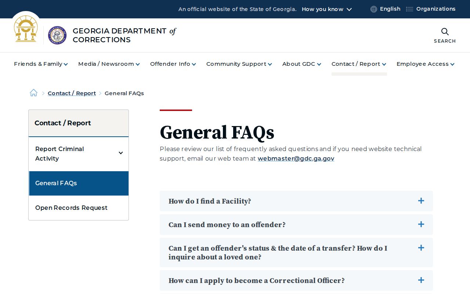This screenshot has width=470, height=294.
Task: Click Report Criminal Activity sidebar text
Action: (59, 154)
